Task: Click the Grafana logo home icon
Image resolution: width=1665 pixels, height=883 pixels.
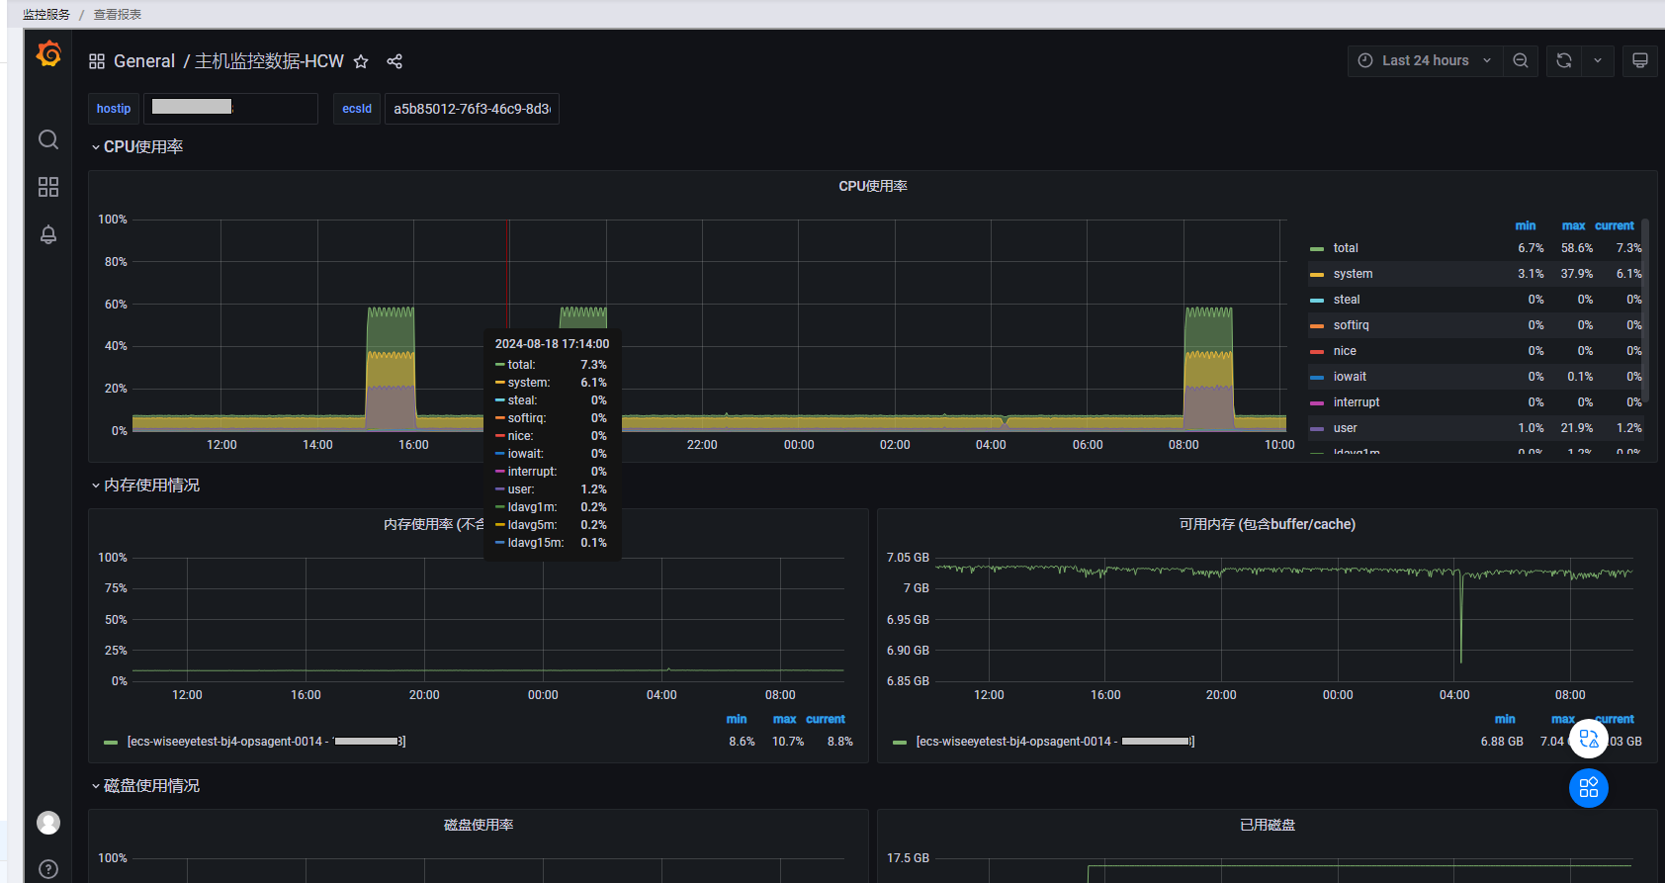Action: click(x=48, y=53)
